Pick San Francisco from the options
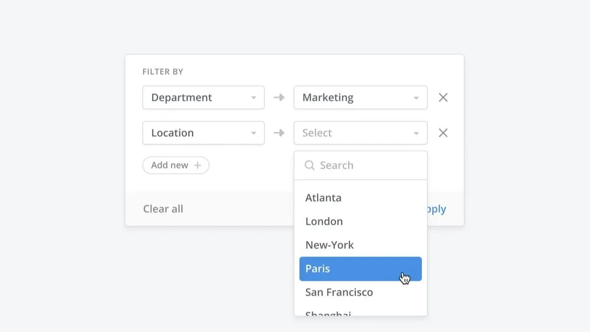Screen dimensions: 590x332 point(339,292)
